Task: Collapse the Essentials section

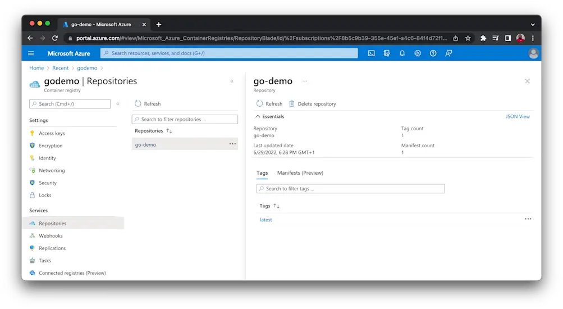Action: coord(269,116)
